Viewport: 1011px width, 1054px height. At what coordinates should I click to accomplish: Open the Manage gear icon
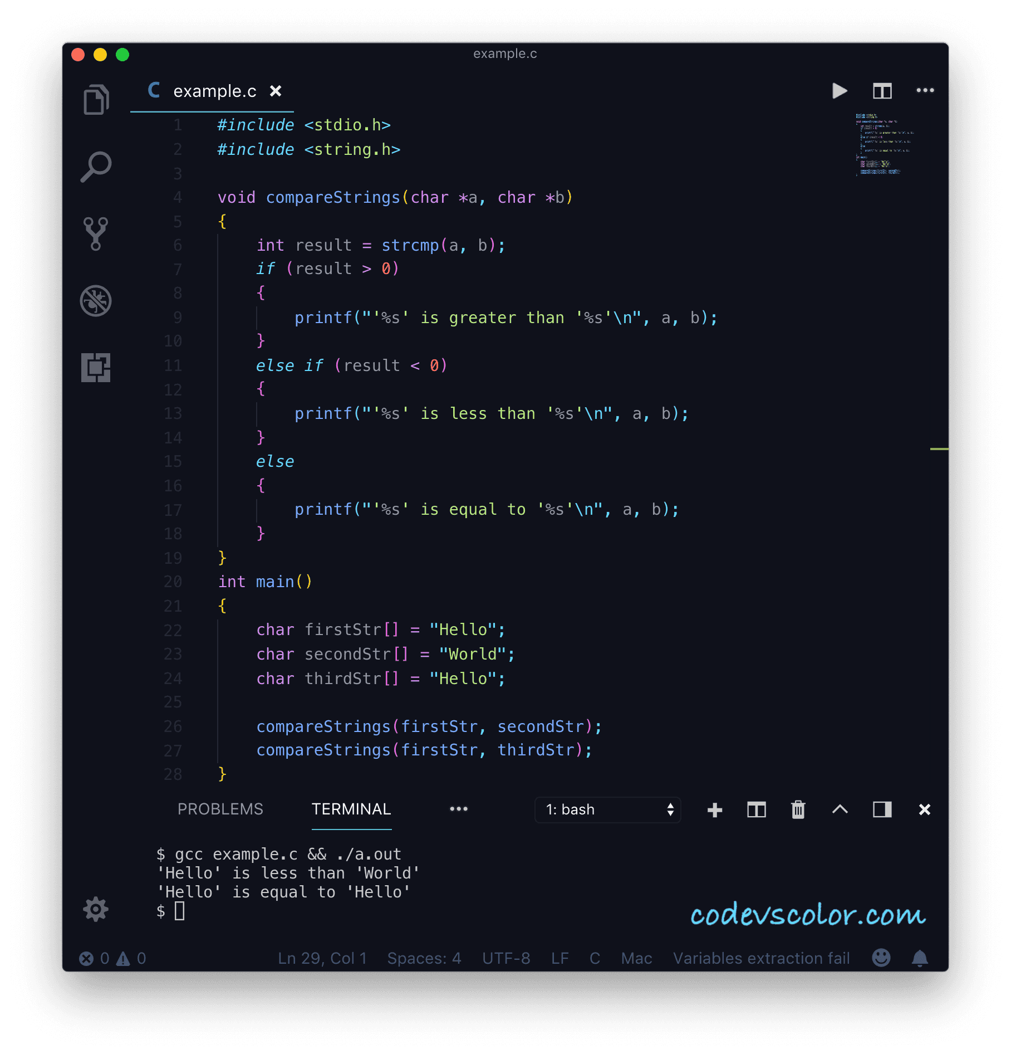pyautogui.click(x=96, y=909)
